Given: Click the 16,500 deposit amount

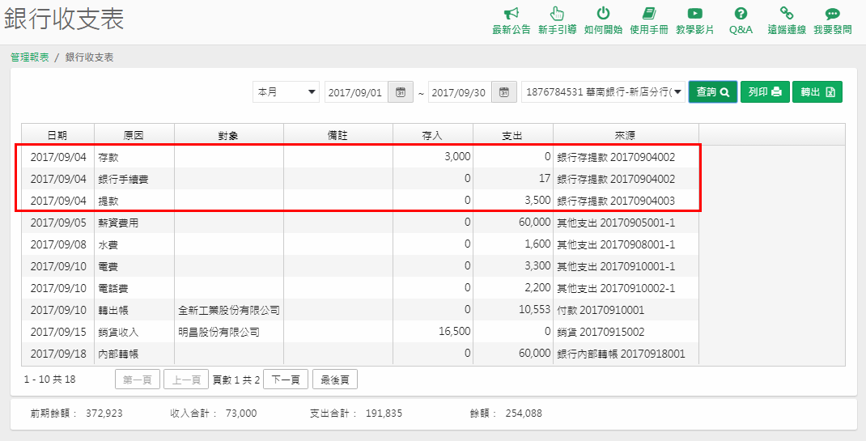Looking at the screenshot, I should (454, 332).
